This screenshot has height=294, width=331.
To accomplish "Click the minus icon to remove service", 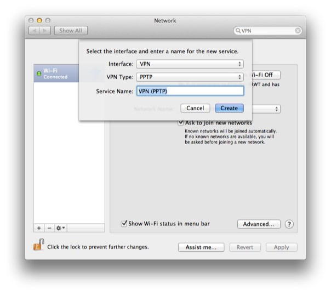I will pos(49,228).
